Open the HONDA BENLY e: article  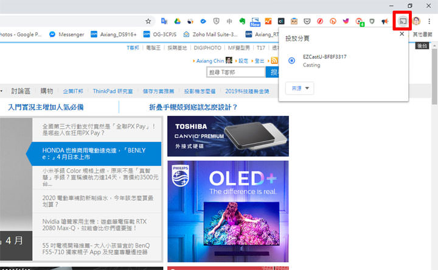coord(97,152)
